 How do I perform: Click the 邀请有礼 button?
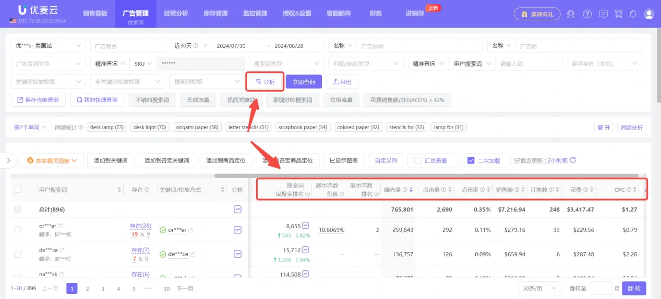coord(537,14)
